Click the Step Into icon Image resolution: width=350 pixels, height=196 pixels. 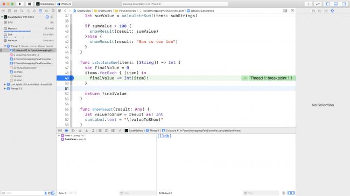click(x=87, y=130)
